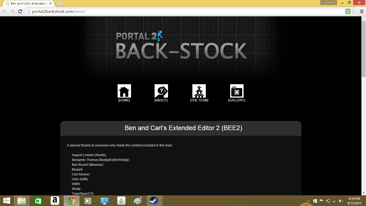366x206 pixels.
Task: Open the network signal tray icon
Action: (x=334, y=201)
